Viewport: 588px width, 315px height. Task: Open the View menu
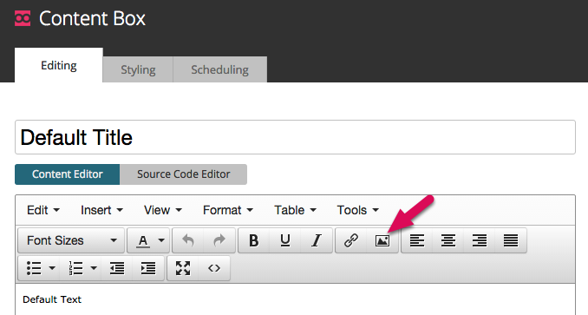tap(163, 210)
